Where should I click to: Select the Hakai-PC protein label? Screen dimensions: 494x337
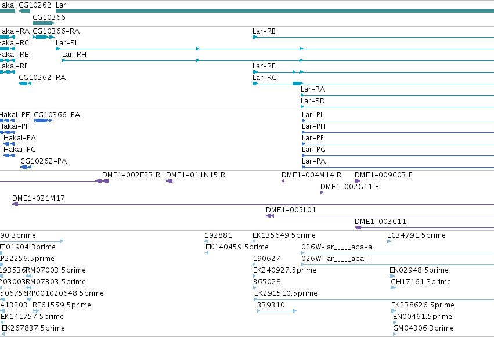tap(19, 150)
